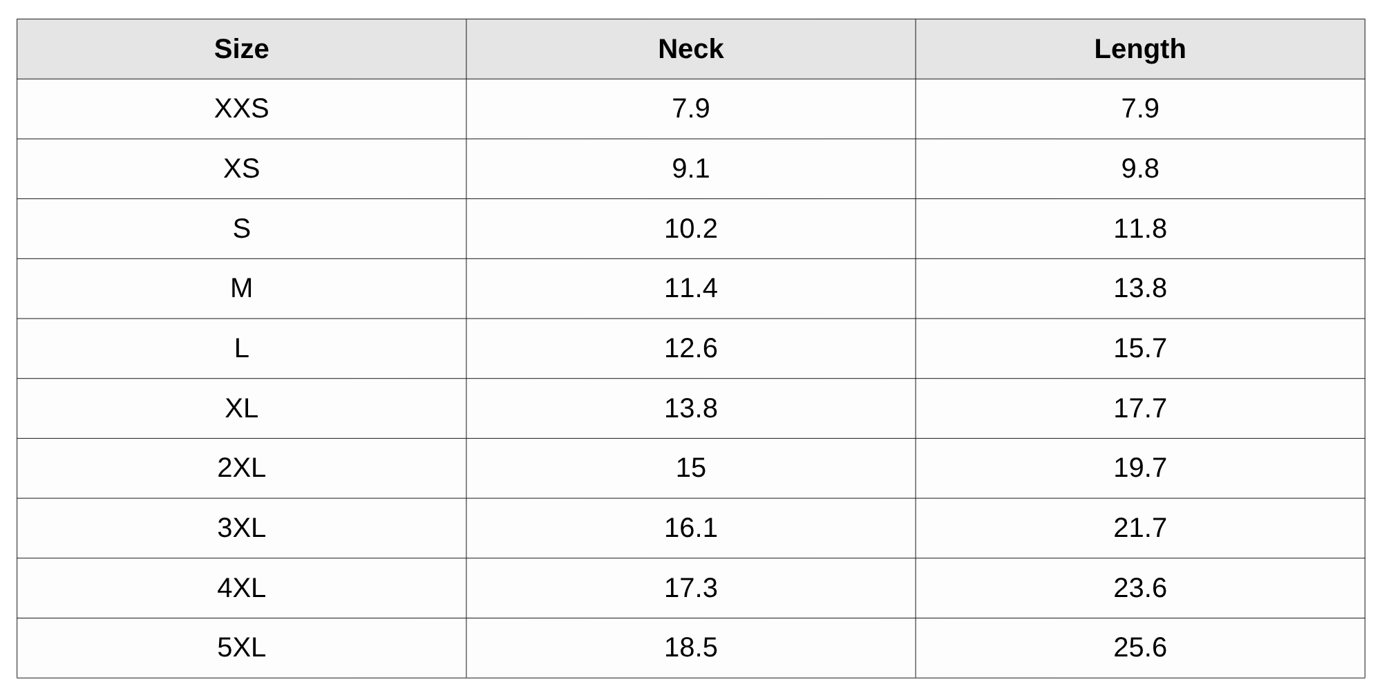The image size is (1382, 691).
Task: Click neck value 10.2 in S row
Action: (690, 229)
